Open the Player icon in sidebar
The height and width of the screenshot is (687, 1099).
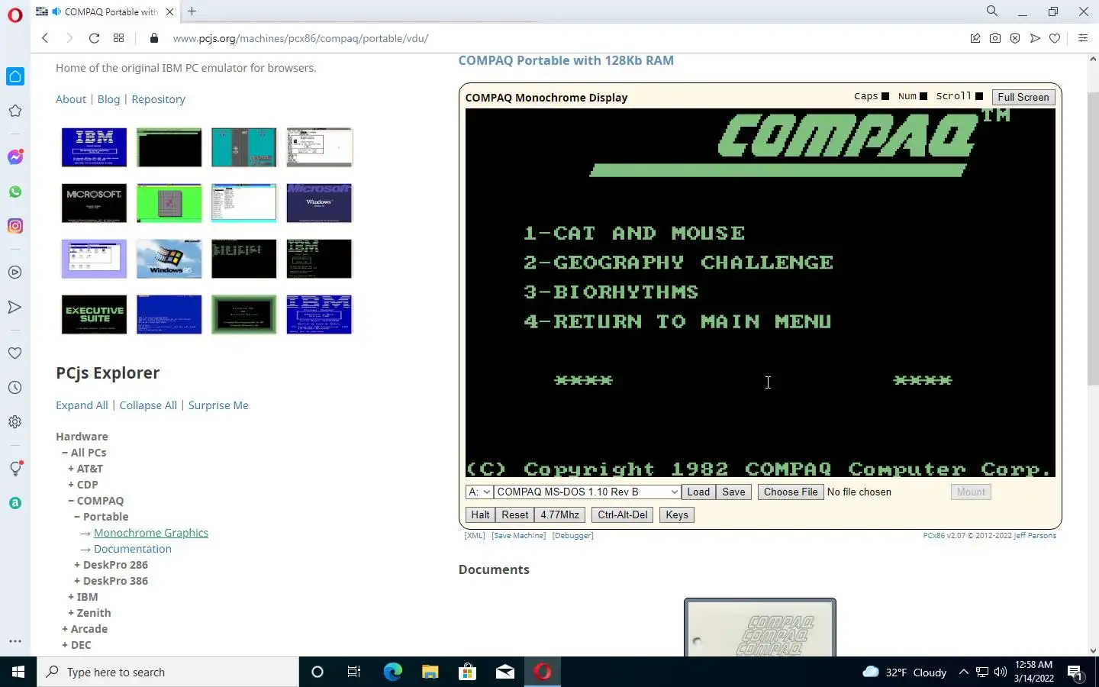(15, 273)
